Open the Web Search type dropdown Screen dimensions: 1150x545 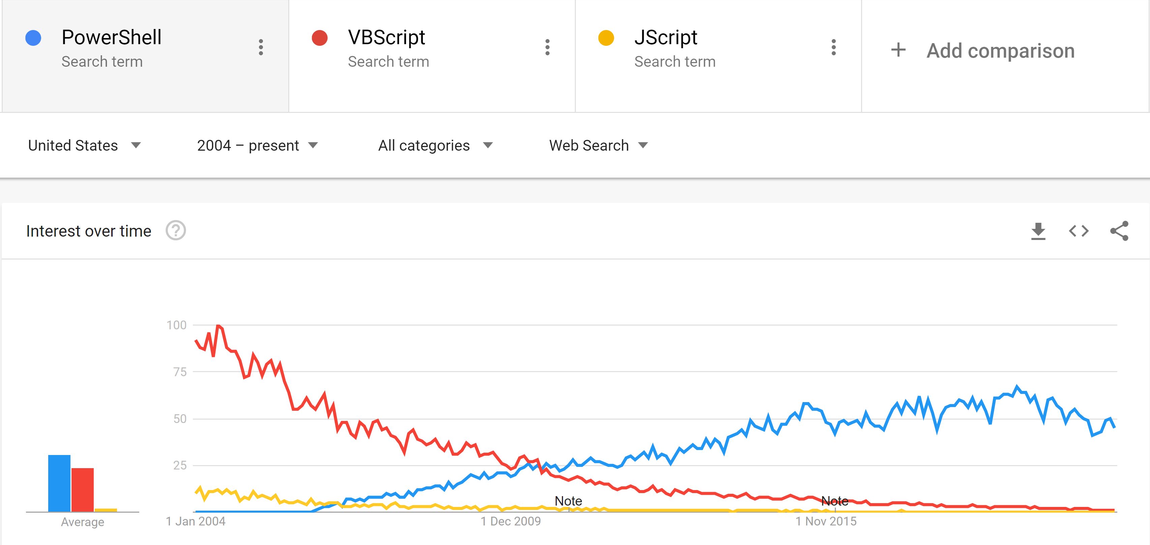598,146
